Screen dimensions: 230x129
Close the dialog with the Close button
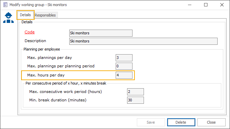click(x=211, y=122)
